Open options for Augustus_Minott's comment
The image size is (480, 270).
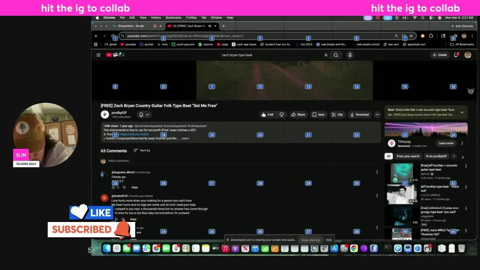coord(377,172)
